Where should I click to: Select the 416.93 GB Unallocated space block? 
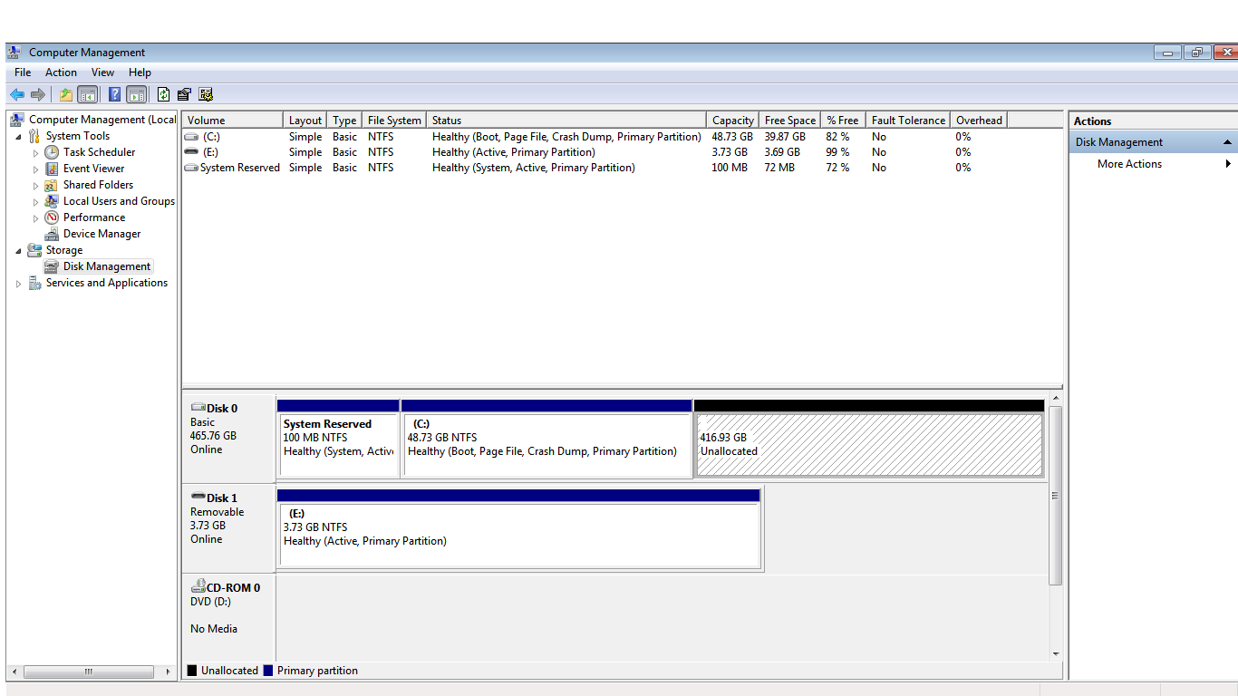[868, 445]
